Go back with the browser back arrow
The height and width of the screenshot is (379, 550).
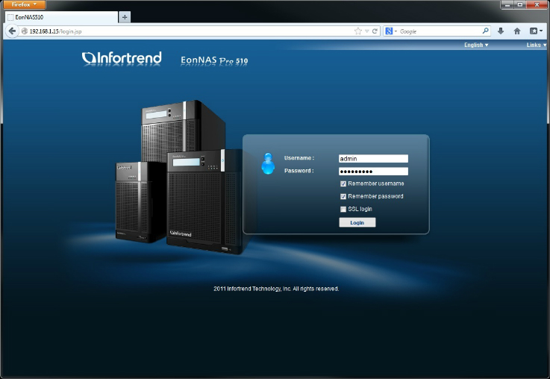pyautogui.click(x=12, y=31)
